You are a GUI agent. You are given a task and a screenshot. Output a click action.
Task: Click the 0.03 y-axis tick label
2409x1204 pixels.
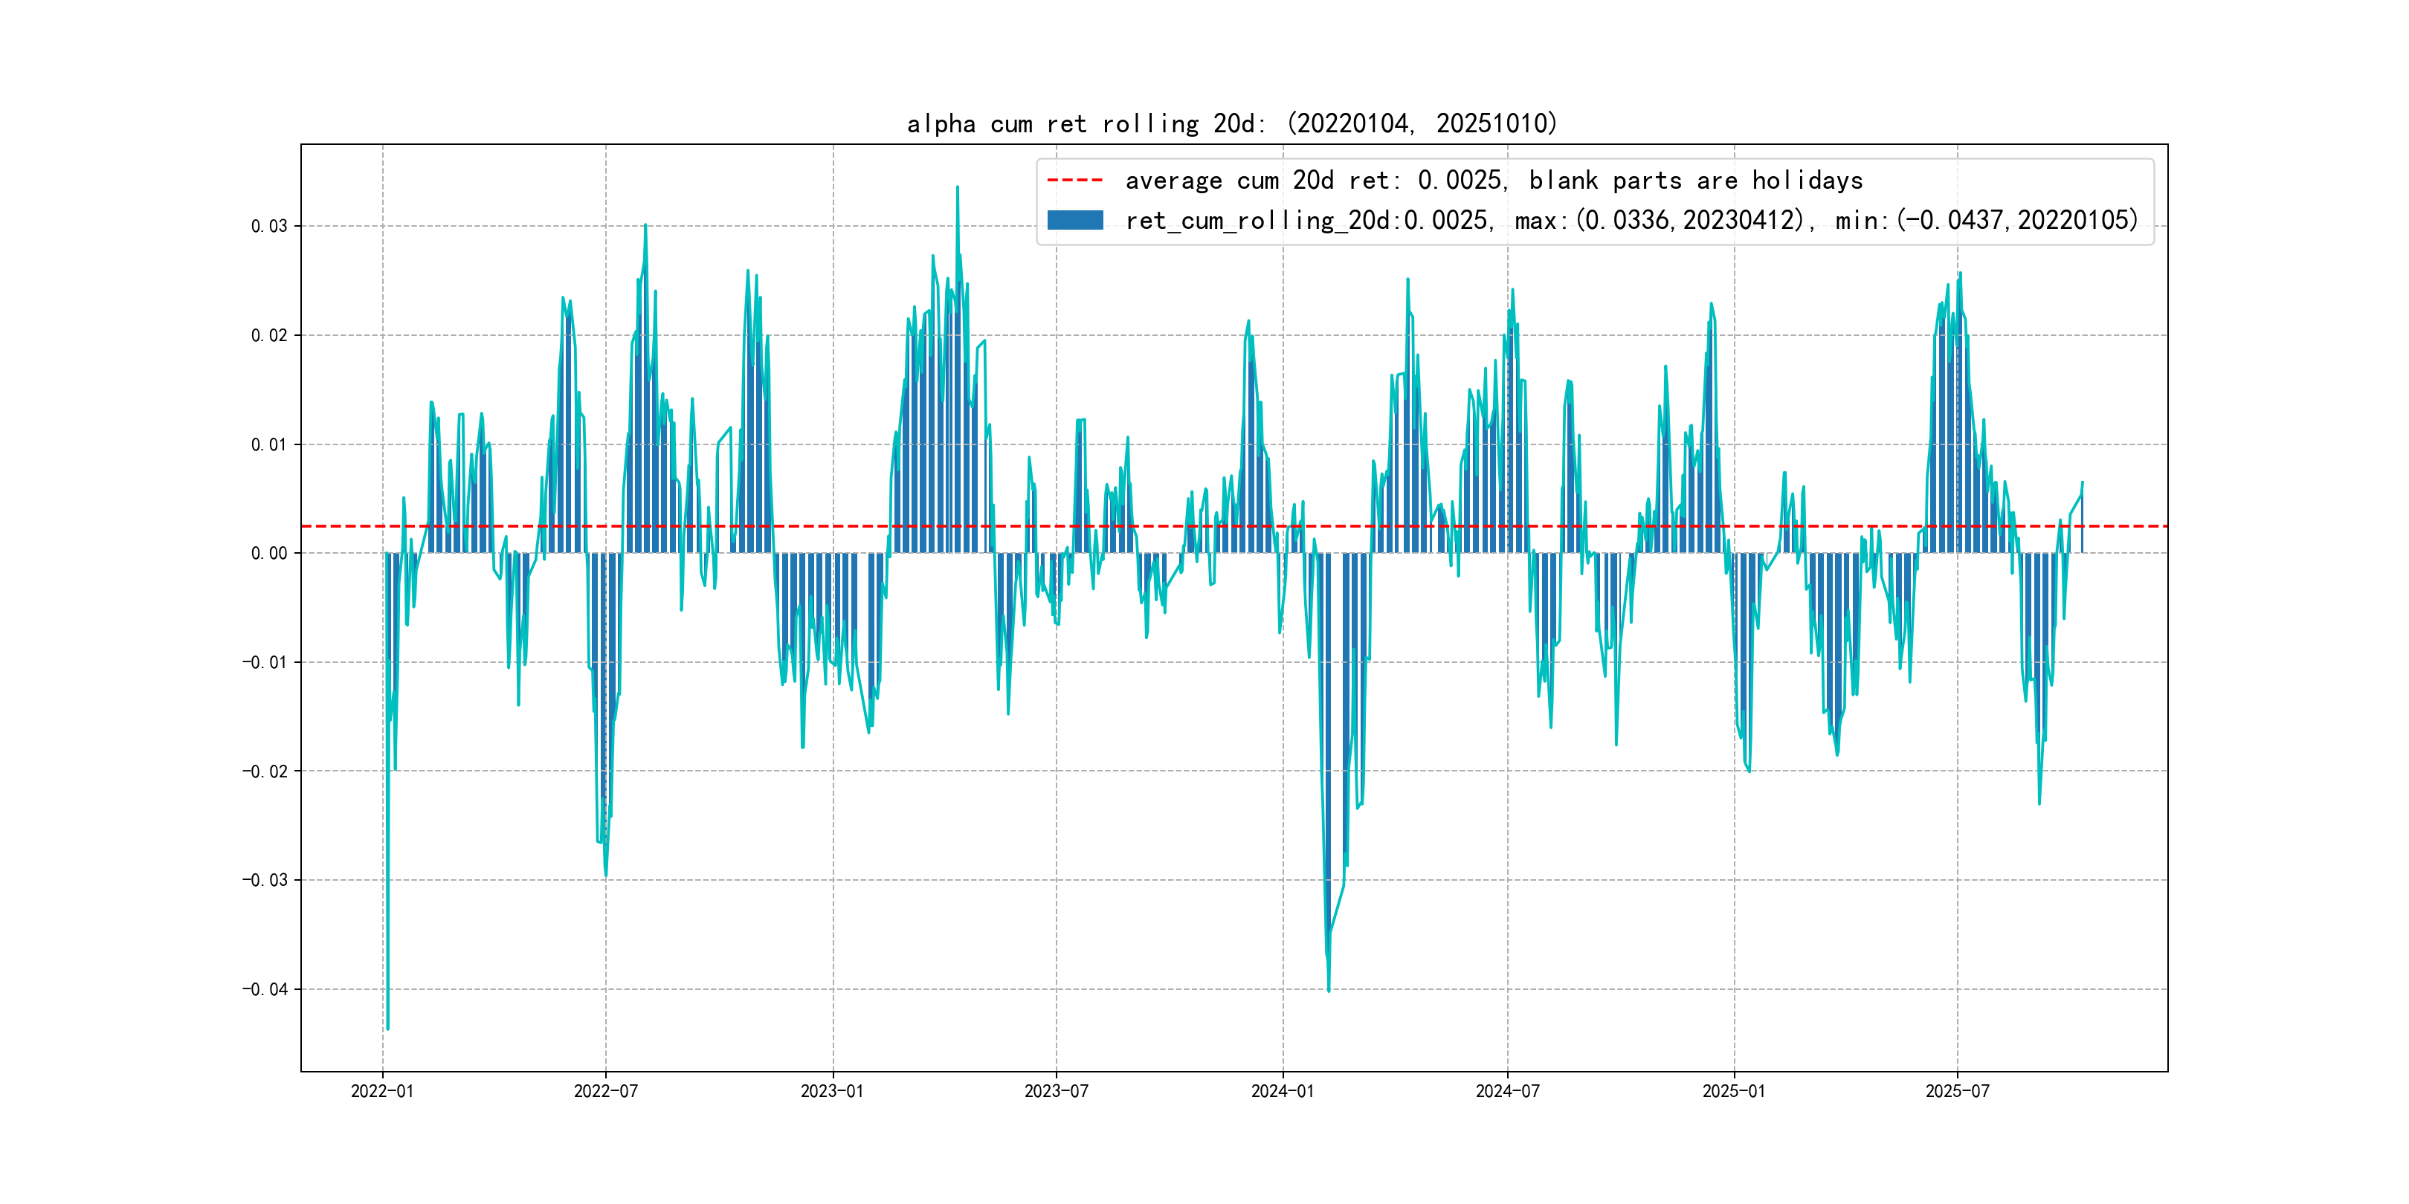coord(268,226)
